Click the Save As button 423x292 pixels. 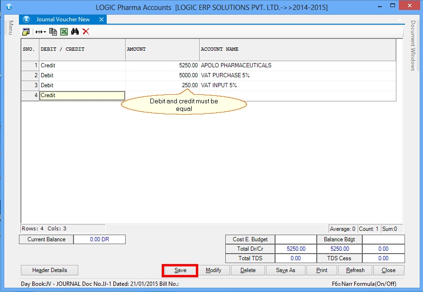[285, 270]
